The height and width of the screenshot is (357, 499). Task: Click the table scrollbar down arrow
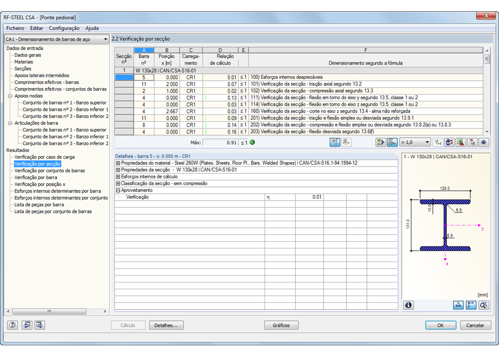point(487,132)
